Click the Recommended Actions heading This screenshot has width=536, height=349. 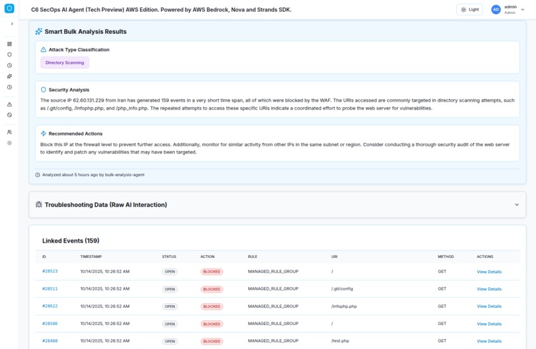pyautogui.click(x=76, y=134)
